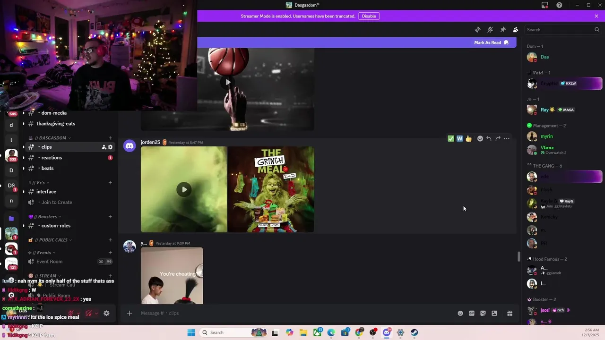
Task: Collapse the // DASGASDOM category
Action: click(52, 138)
